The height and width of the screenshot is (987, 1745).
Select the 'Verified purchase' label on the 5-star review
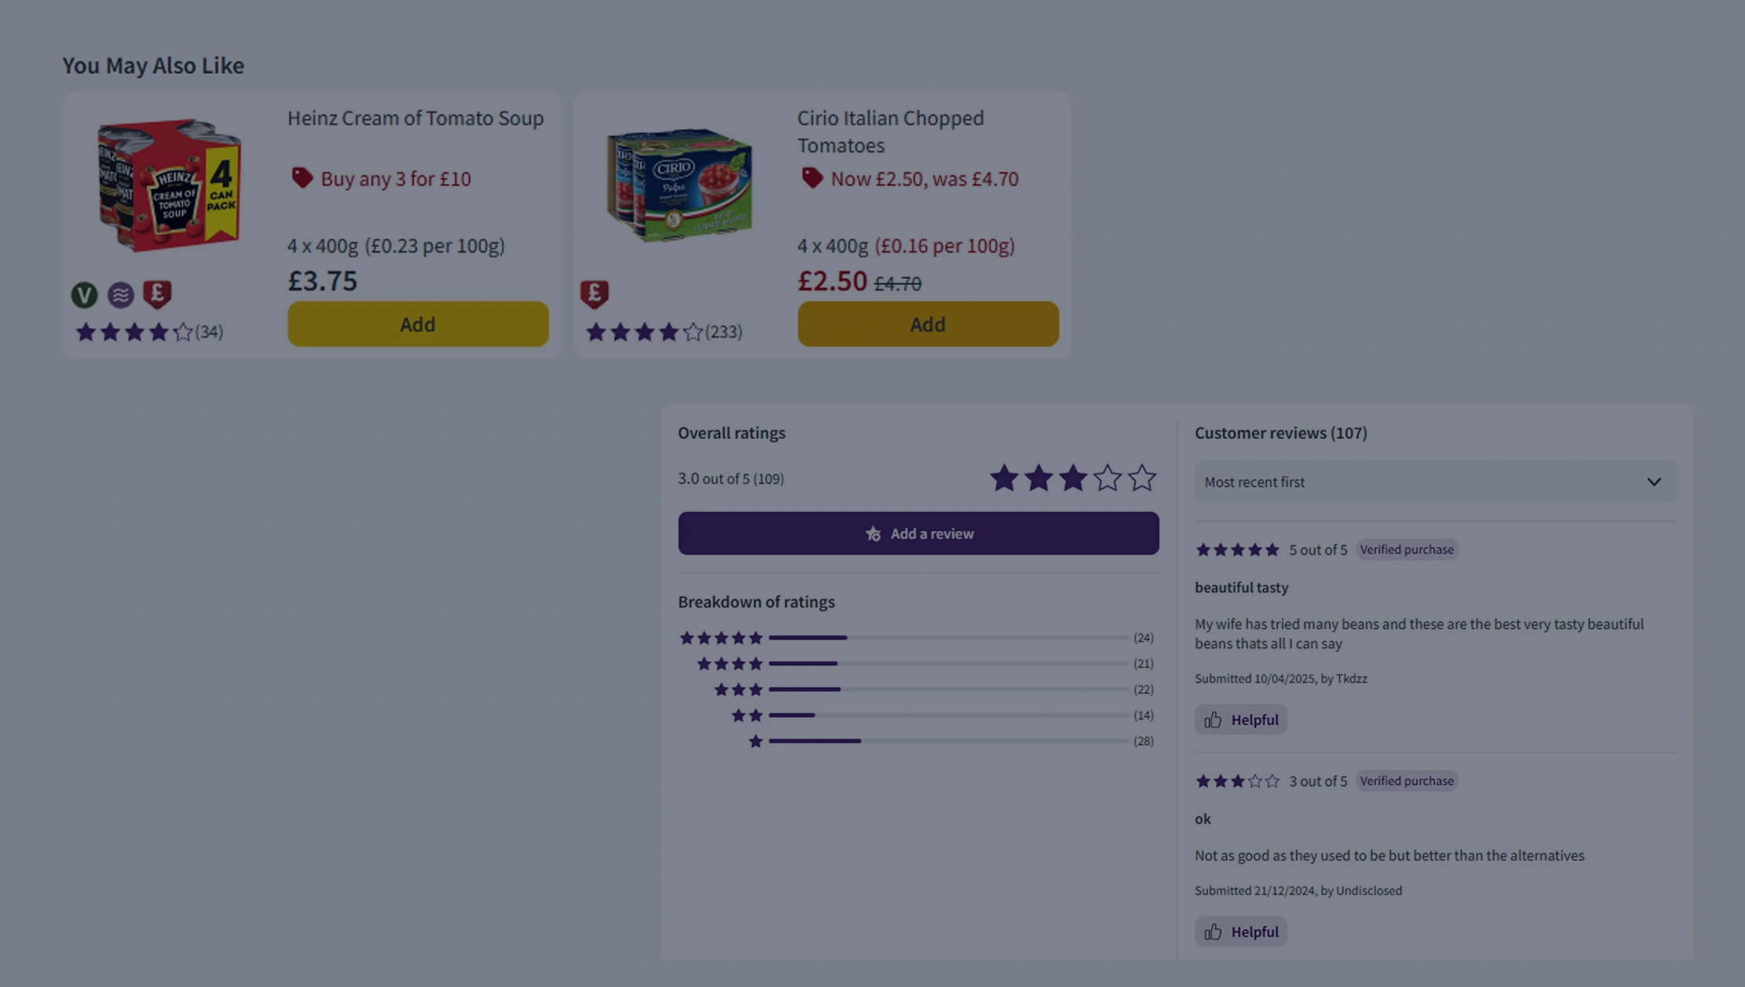[x=1407, y=550]
